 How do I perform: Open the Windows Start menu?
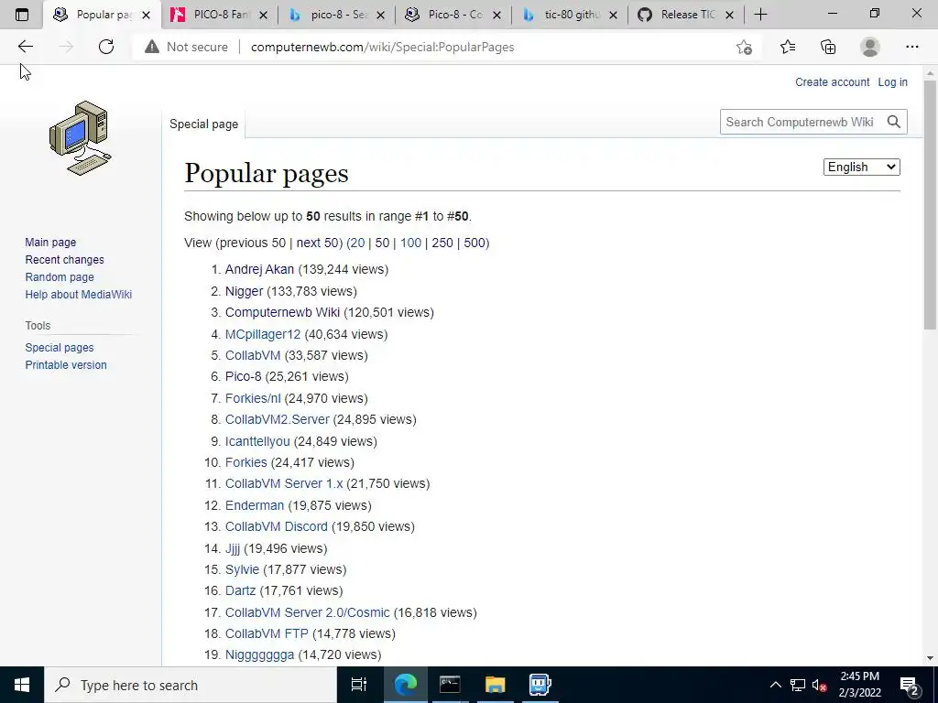[22, 685]
